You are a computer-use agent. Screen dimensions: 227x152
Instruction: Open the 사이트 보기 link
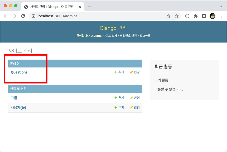110,36
